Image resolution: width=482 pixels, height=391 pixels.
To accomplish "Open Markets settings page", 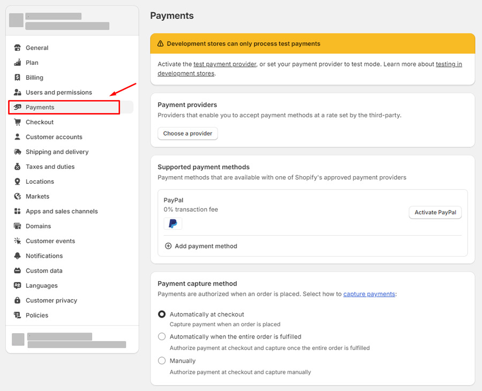I will [37, 197].
